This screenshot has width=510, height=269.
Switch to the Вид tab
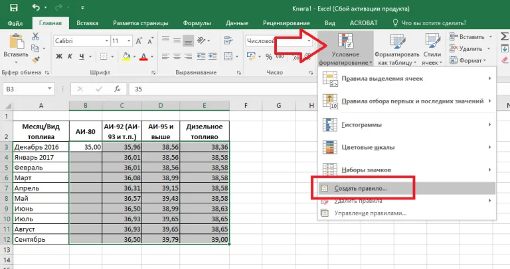330,23
